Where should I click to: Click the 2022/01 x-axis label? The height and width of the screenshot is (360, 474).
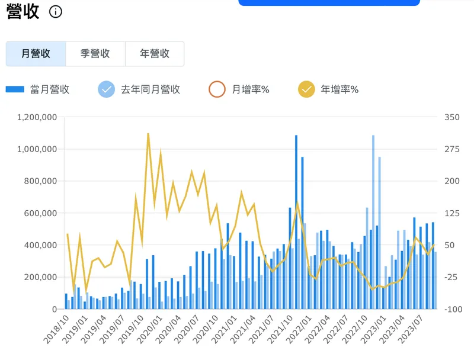(299, 329)
